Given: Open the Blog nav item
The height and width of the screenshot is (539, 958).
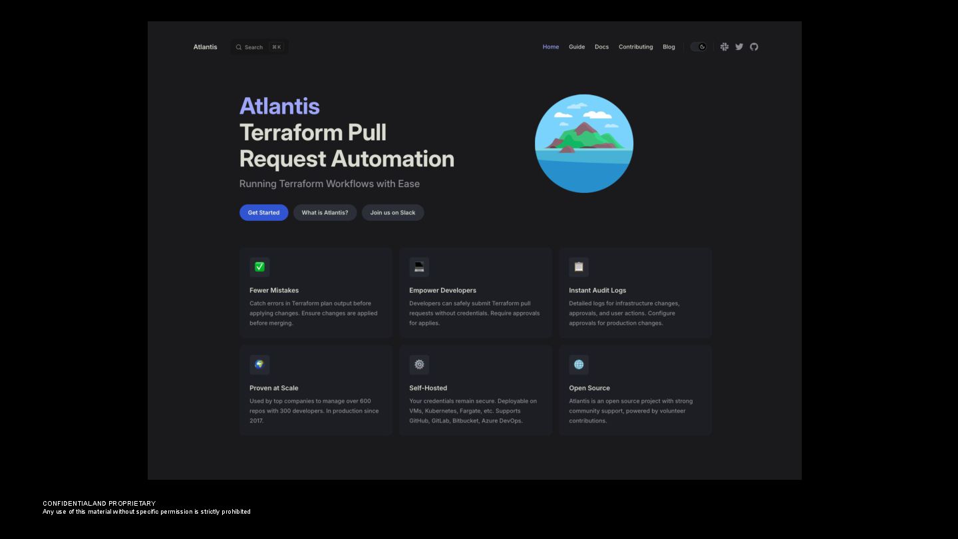Looking at the screenshot, I should coord(669,47).
